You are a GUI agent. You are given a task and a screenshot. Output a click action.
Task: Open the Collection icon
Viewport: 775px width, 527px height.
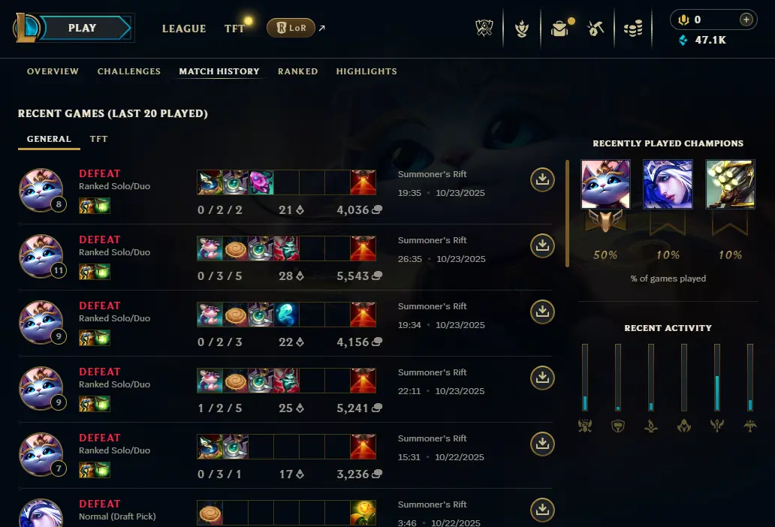click(x=521, y=29)
